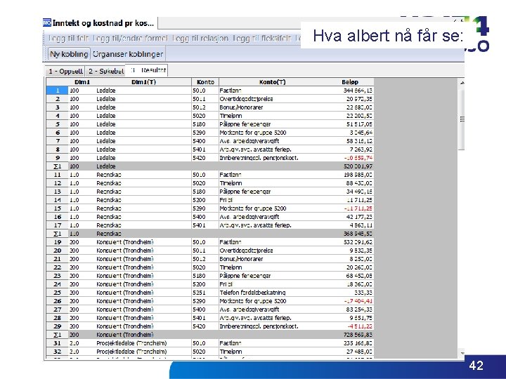The image size is (506, 379).
Task: Click Innberetningspl. pensjonskost. in row 29
Action: click(x=259, y=326)
